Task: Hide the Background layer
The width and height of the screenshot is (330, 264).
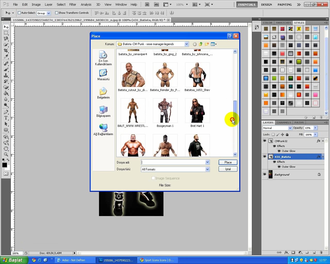Action: point(265,174)
